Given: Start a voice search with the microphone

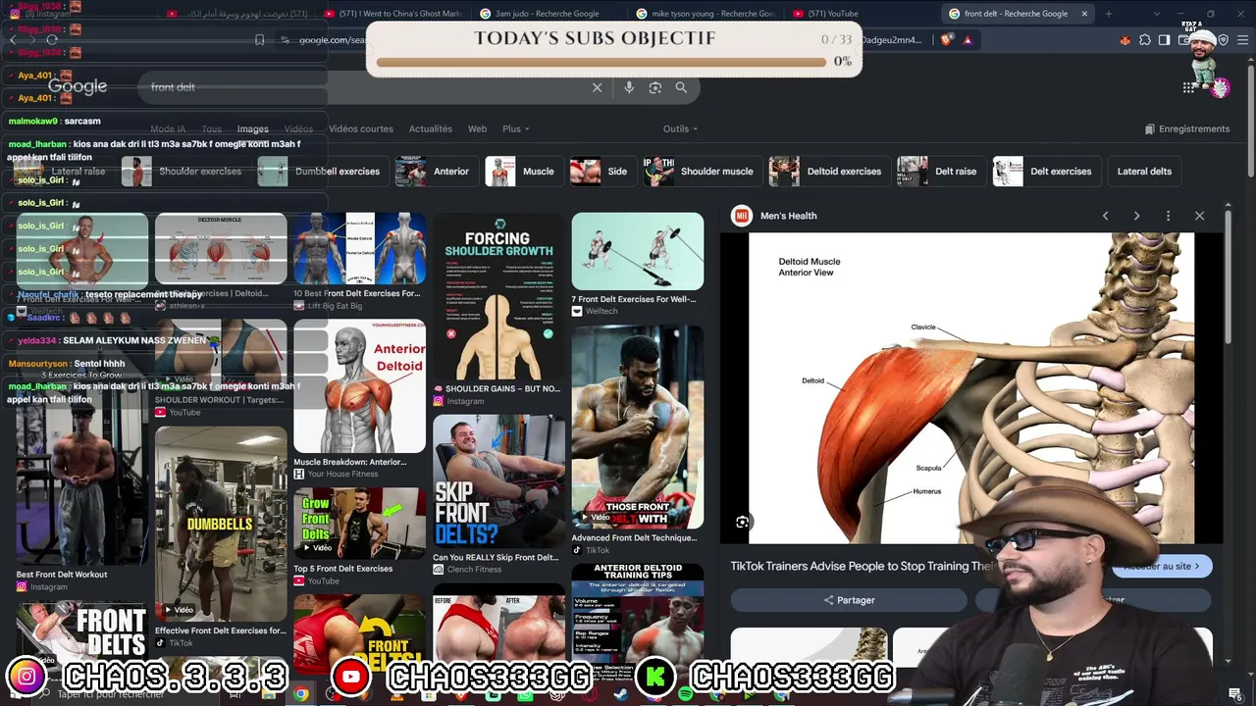Looking at the screenshot, I should coord(629,87).
